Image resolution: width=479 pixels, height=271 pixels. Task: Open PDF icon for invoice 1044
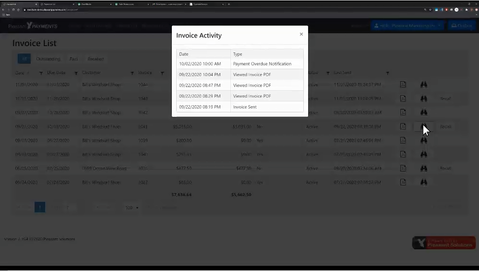pos(403,85)
